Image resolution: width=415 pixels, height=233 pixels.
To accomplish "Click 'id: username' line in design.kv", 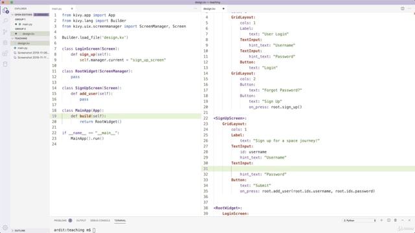I will pyautogui.click(x=254, y=152).
